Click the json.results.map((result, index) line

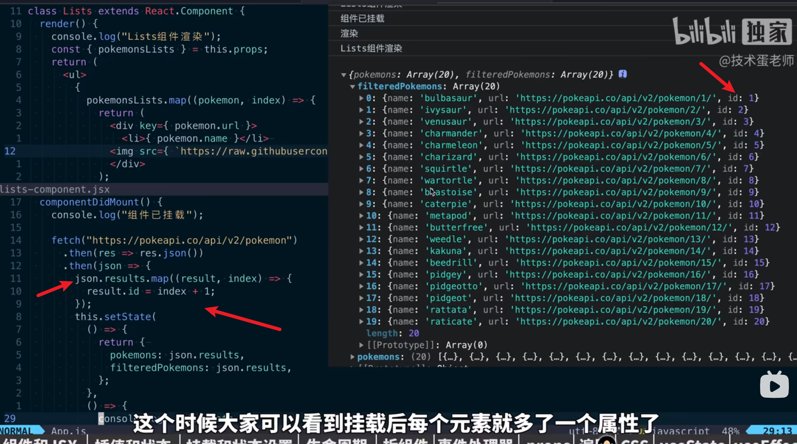coord(183,278)
